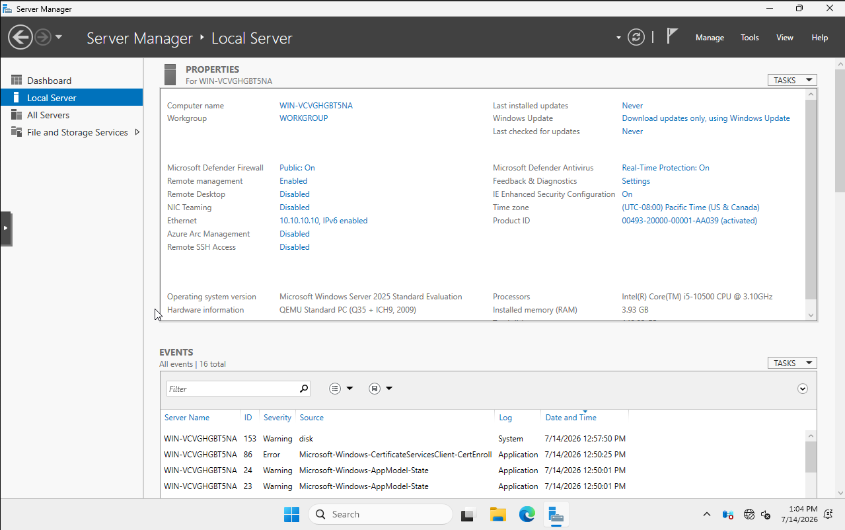The width and height of the screenshot is (845, 530).
Task: Click Remote management Enabled link
Action: [293, 181]
